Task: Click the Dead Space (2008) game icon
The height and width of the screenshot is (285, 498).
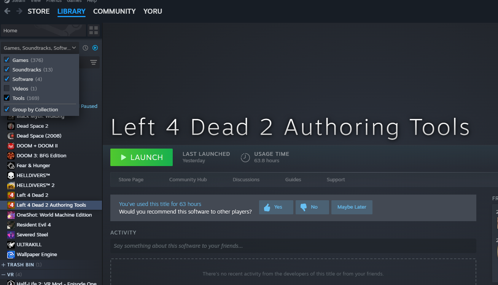Action: click(11, 136)
